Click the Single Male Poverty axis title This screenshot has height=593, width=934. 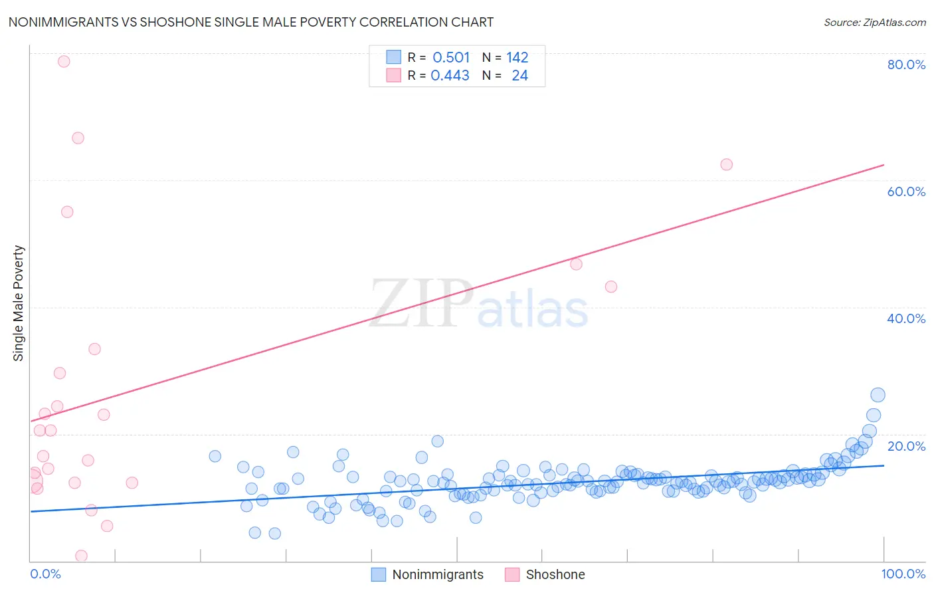coord(19,303)
